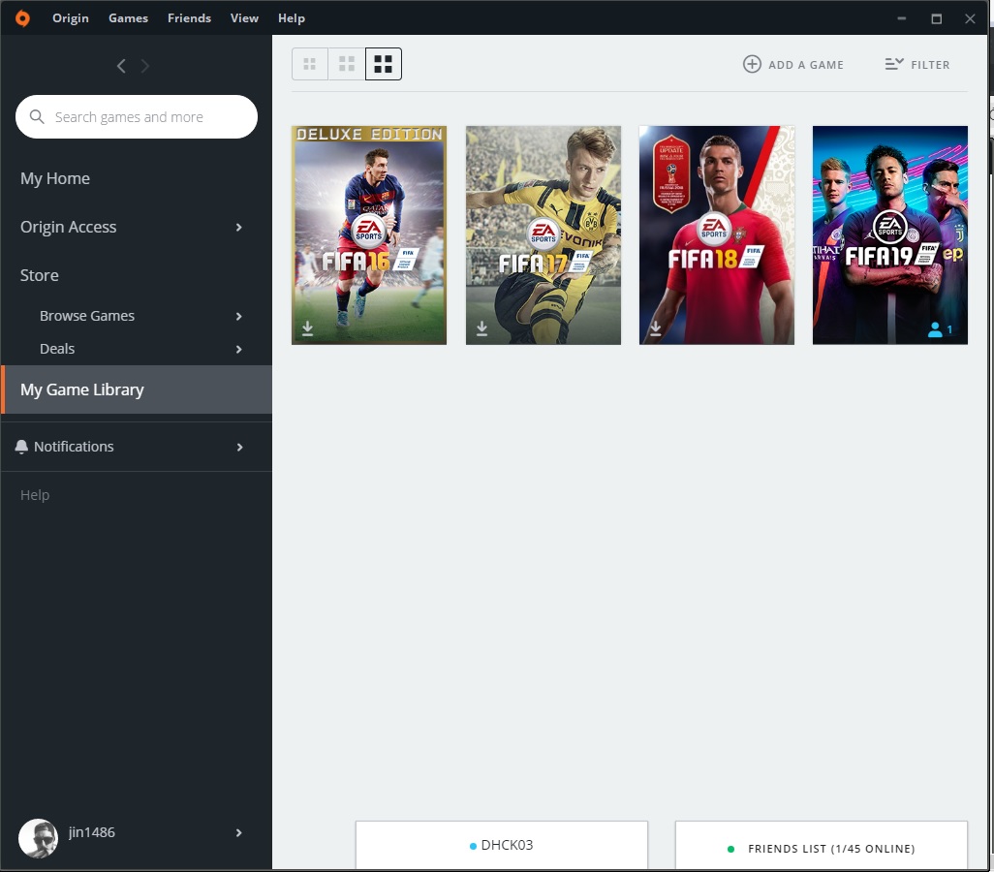Switch to large tile view
This screenshot has width=994, height=872.
point(384,64)
